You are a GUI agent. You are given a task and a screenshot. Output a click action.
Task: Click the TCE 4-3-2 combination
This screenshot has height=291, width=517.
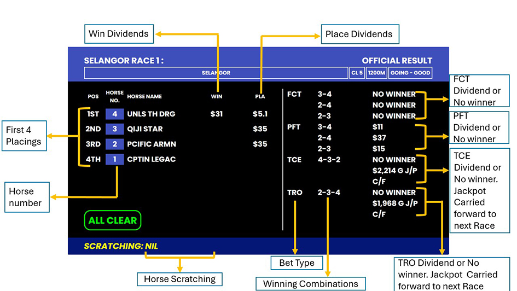point(329,160)
